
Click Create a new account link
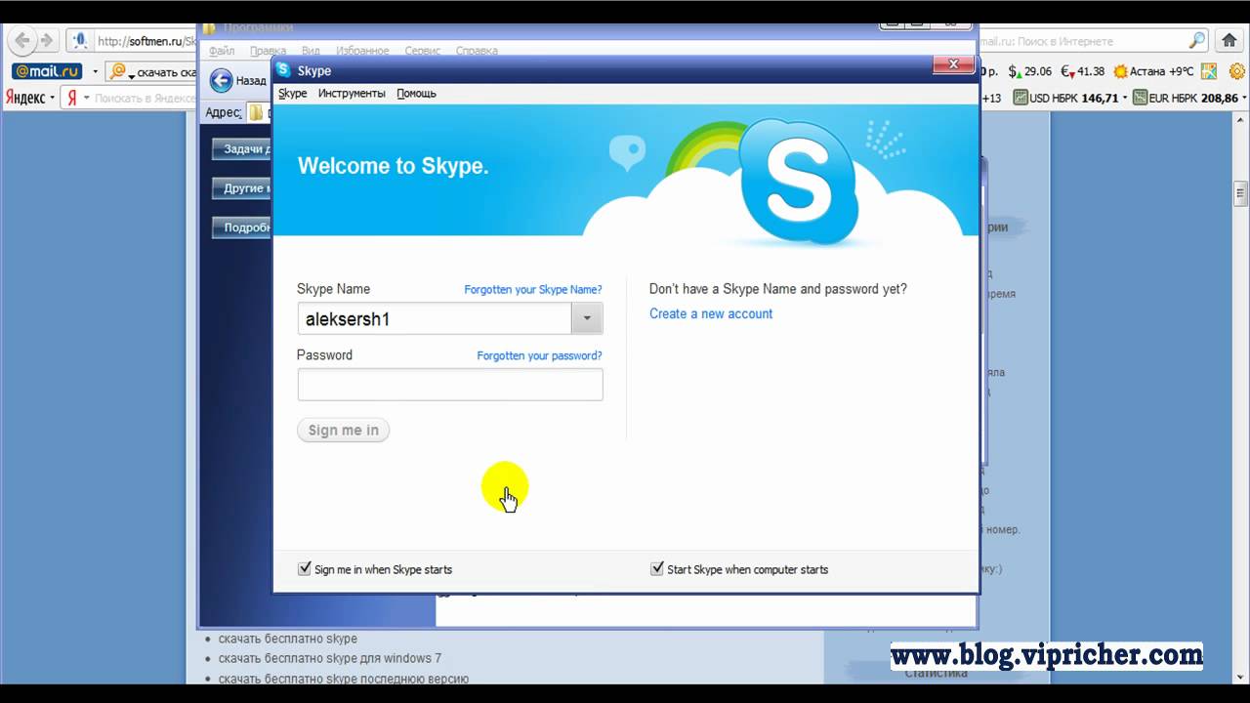point(711,313)
